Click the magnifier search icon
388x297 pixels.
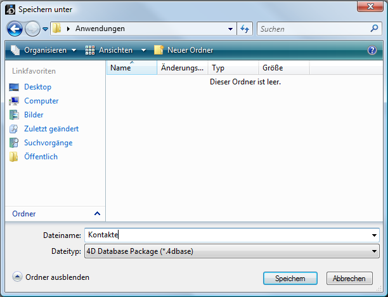click(x=375, y=29)
